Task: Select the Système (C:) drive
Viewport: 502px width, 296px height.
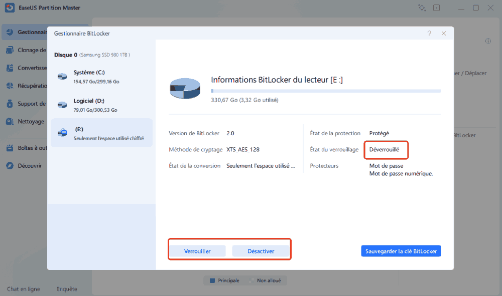Action: [101, 77]
